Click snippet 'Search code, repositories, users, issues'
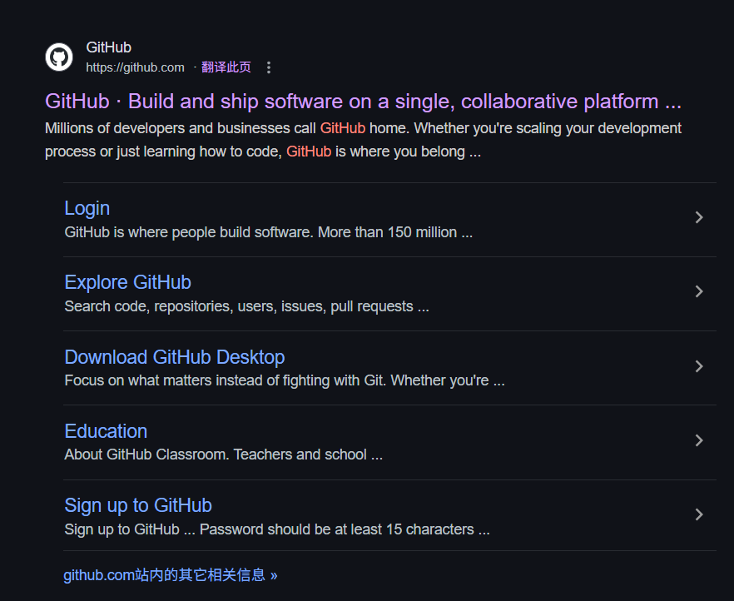Image resolution: width=734 pixels, height=601 pixels. point(196,306)
